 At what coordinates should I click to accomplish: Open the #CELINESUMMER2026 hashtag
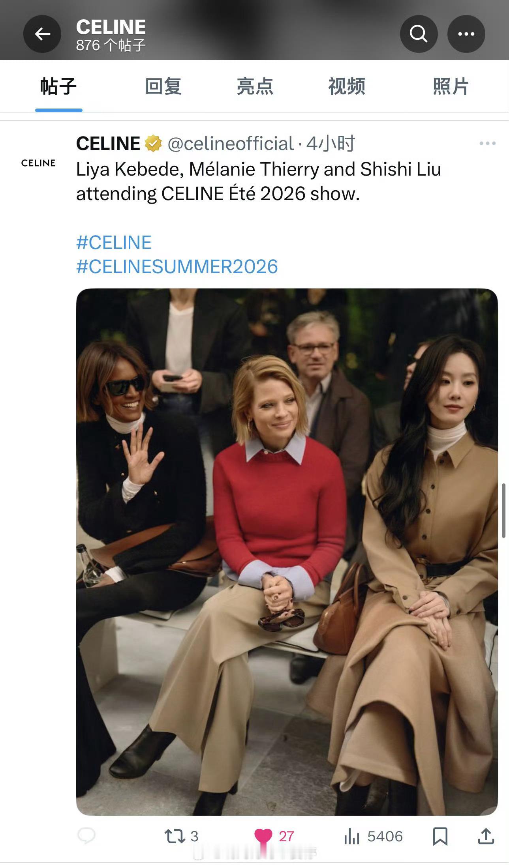pyautogui.click(x=177, y=267)
